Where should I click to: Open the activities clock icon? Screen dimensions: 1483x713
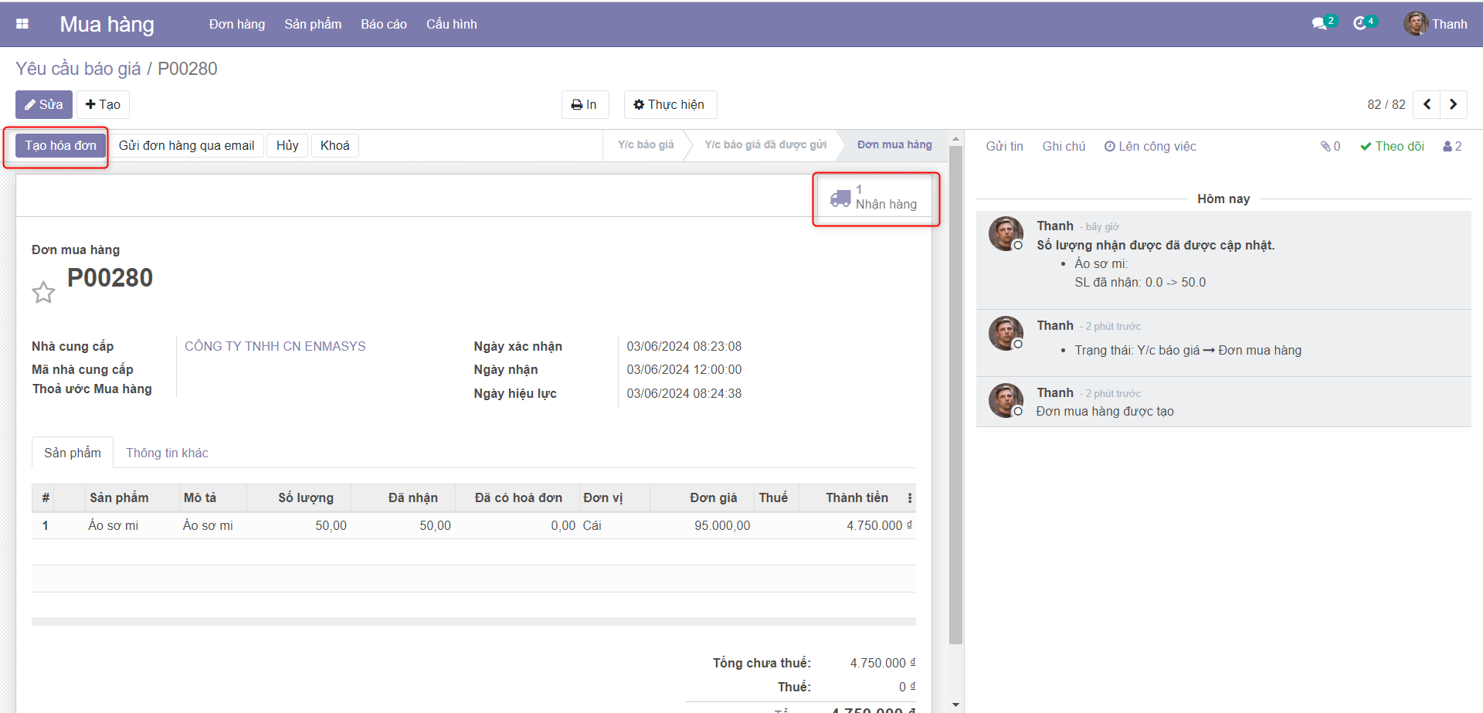[1361, 24]
